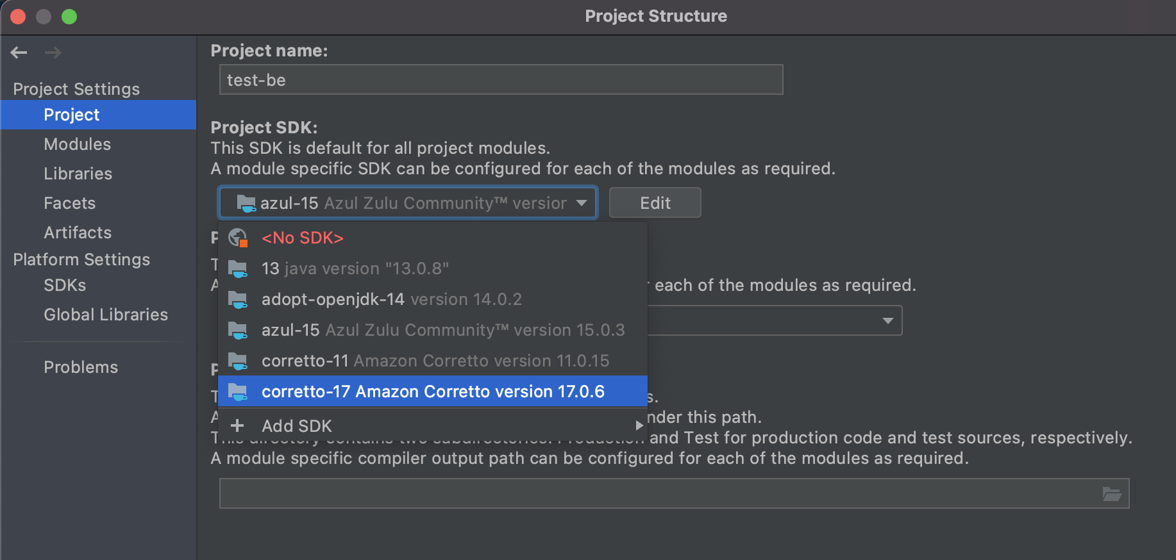Click the Project name input field

point(501,79)
